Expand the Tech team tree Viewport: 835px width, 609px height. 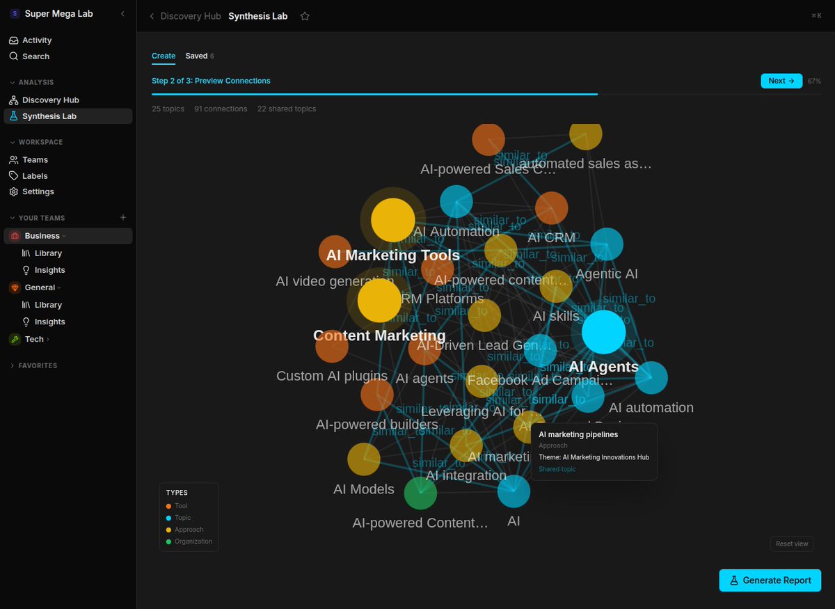pyautogui.click(x=48, y=340)
